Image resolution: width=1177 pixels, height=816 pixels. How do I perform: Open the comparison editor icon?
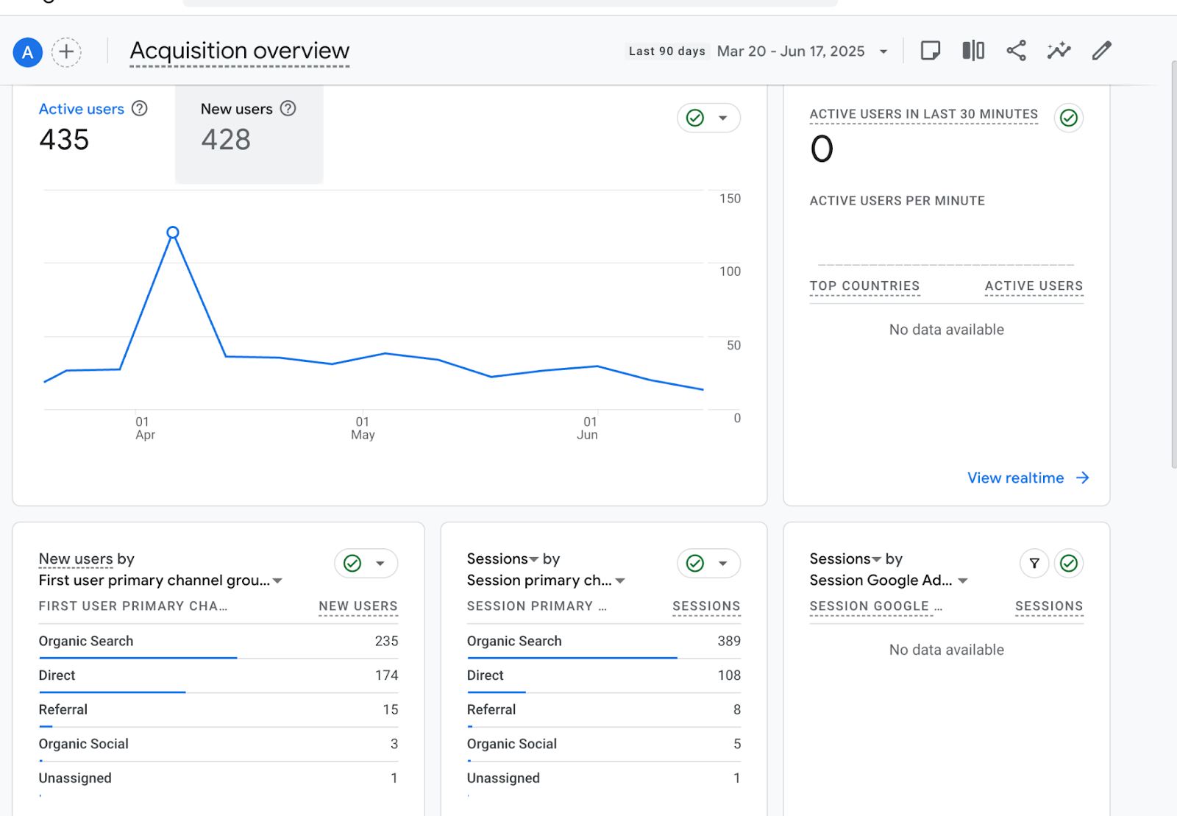pos(972,50)
